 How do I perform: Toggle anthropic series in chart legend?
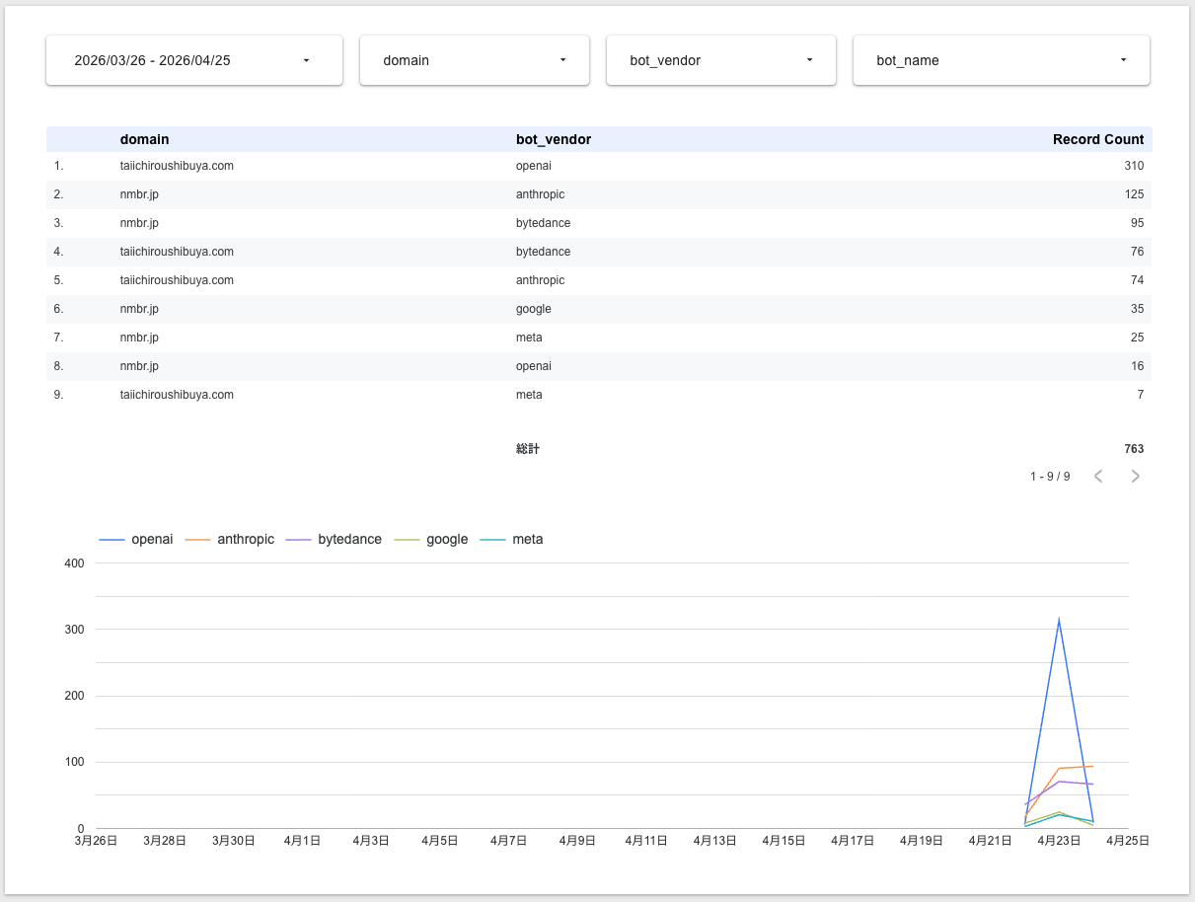click(x=245, y=540)
